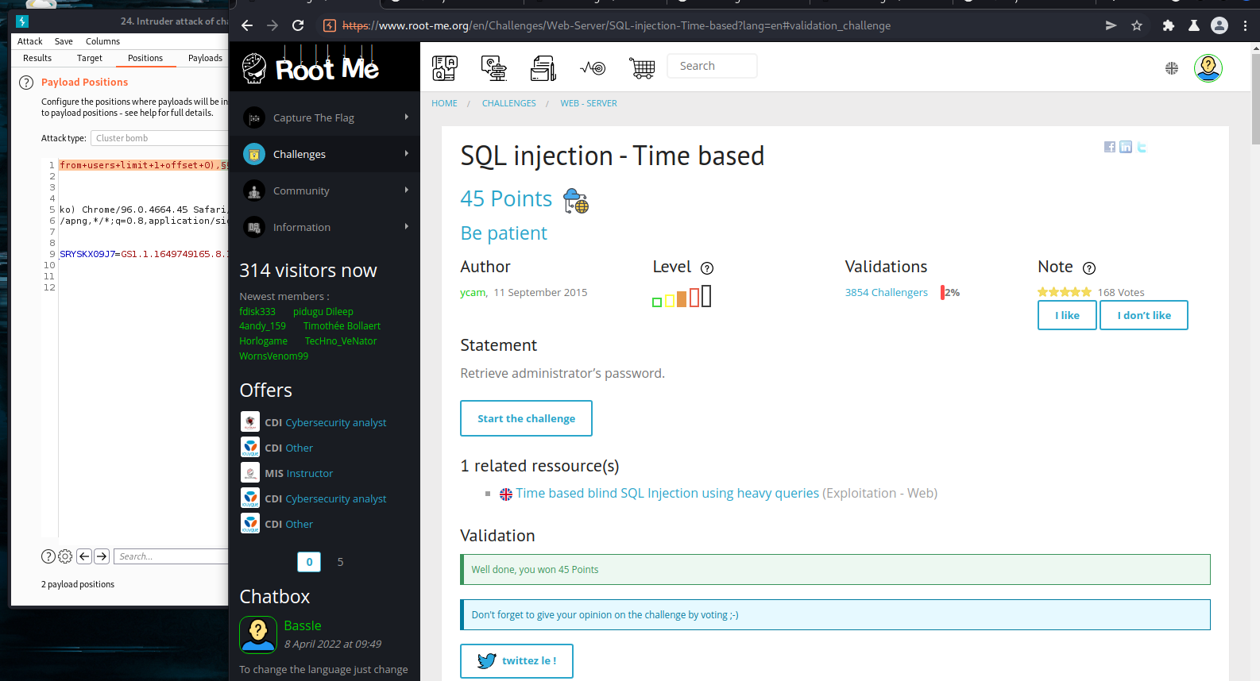
Task: Share the challenge on Twitter bird icon
Action: (1142, 147)
